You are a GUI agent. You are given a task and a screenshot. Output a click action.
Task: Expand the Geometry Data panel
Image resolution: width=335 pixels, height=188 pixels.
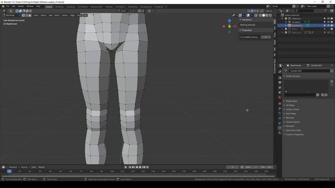point(293,130)
